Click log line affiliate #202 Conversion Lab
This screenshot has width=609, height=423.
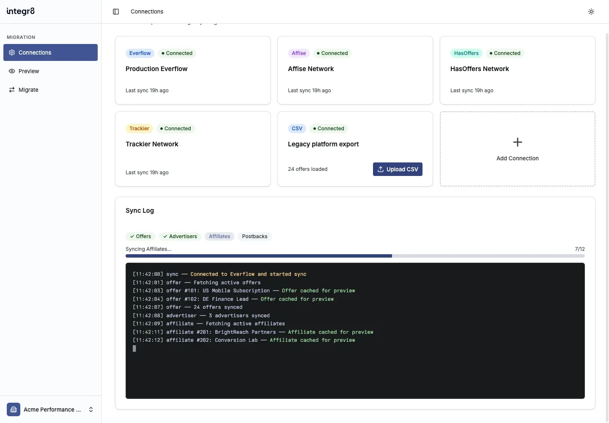coord(244,340)
